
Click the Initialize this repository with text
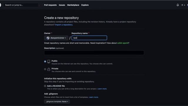(58, 79)
